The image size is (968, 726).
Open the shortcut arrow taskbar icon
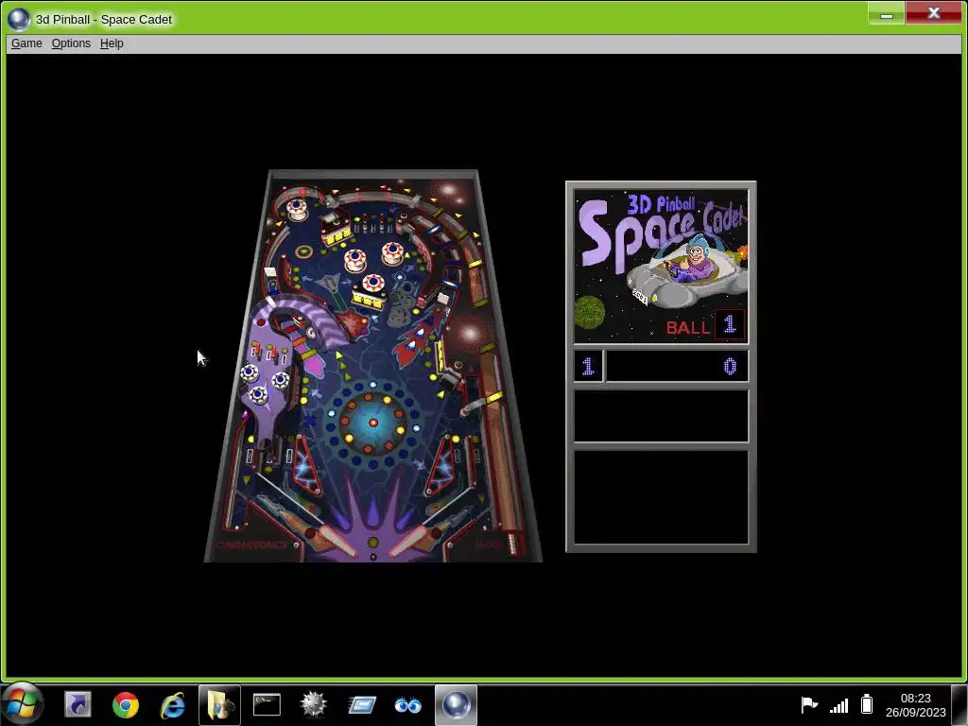[78, 704]
